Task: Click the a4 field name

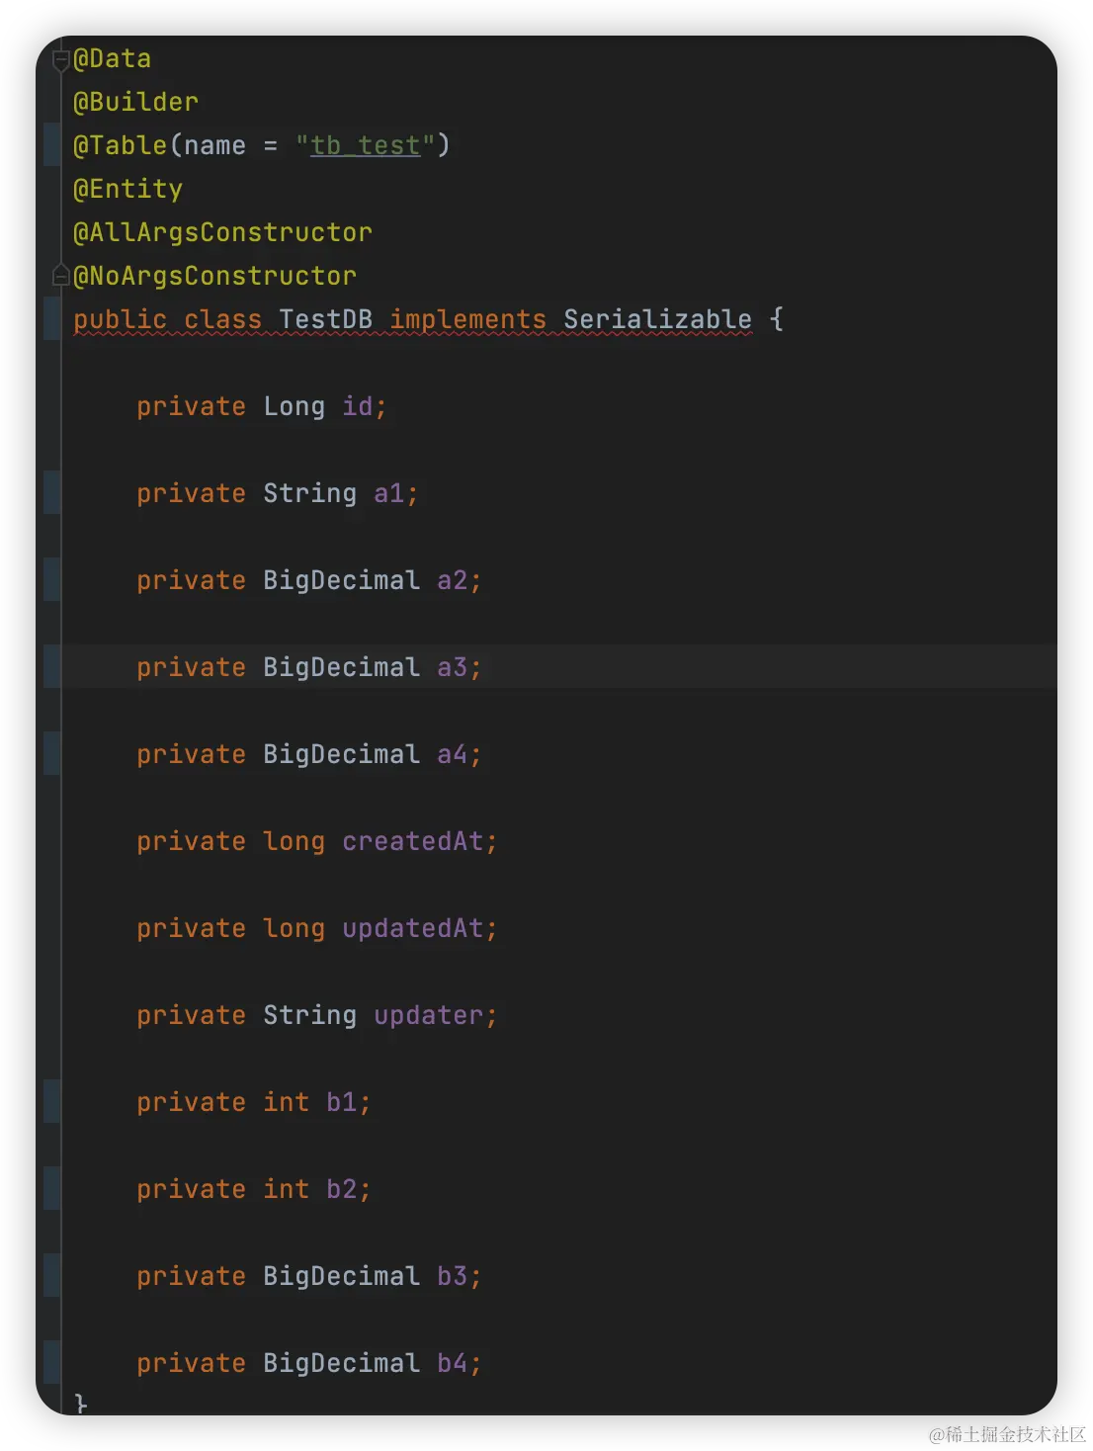Action: (453, 754)
